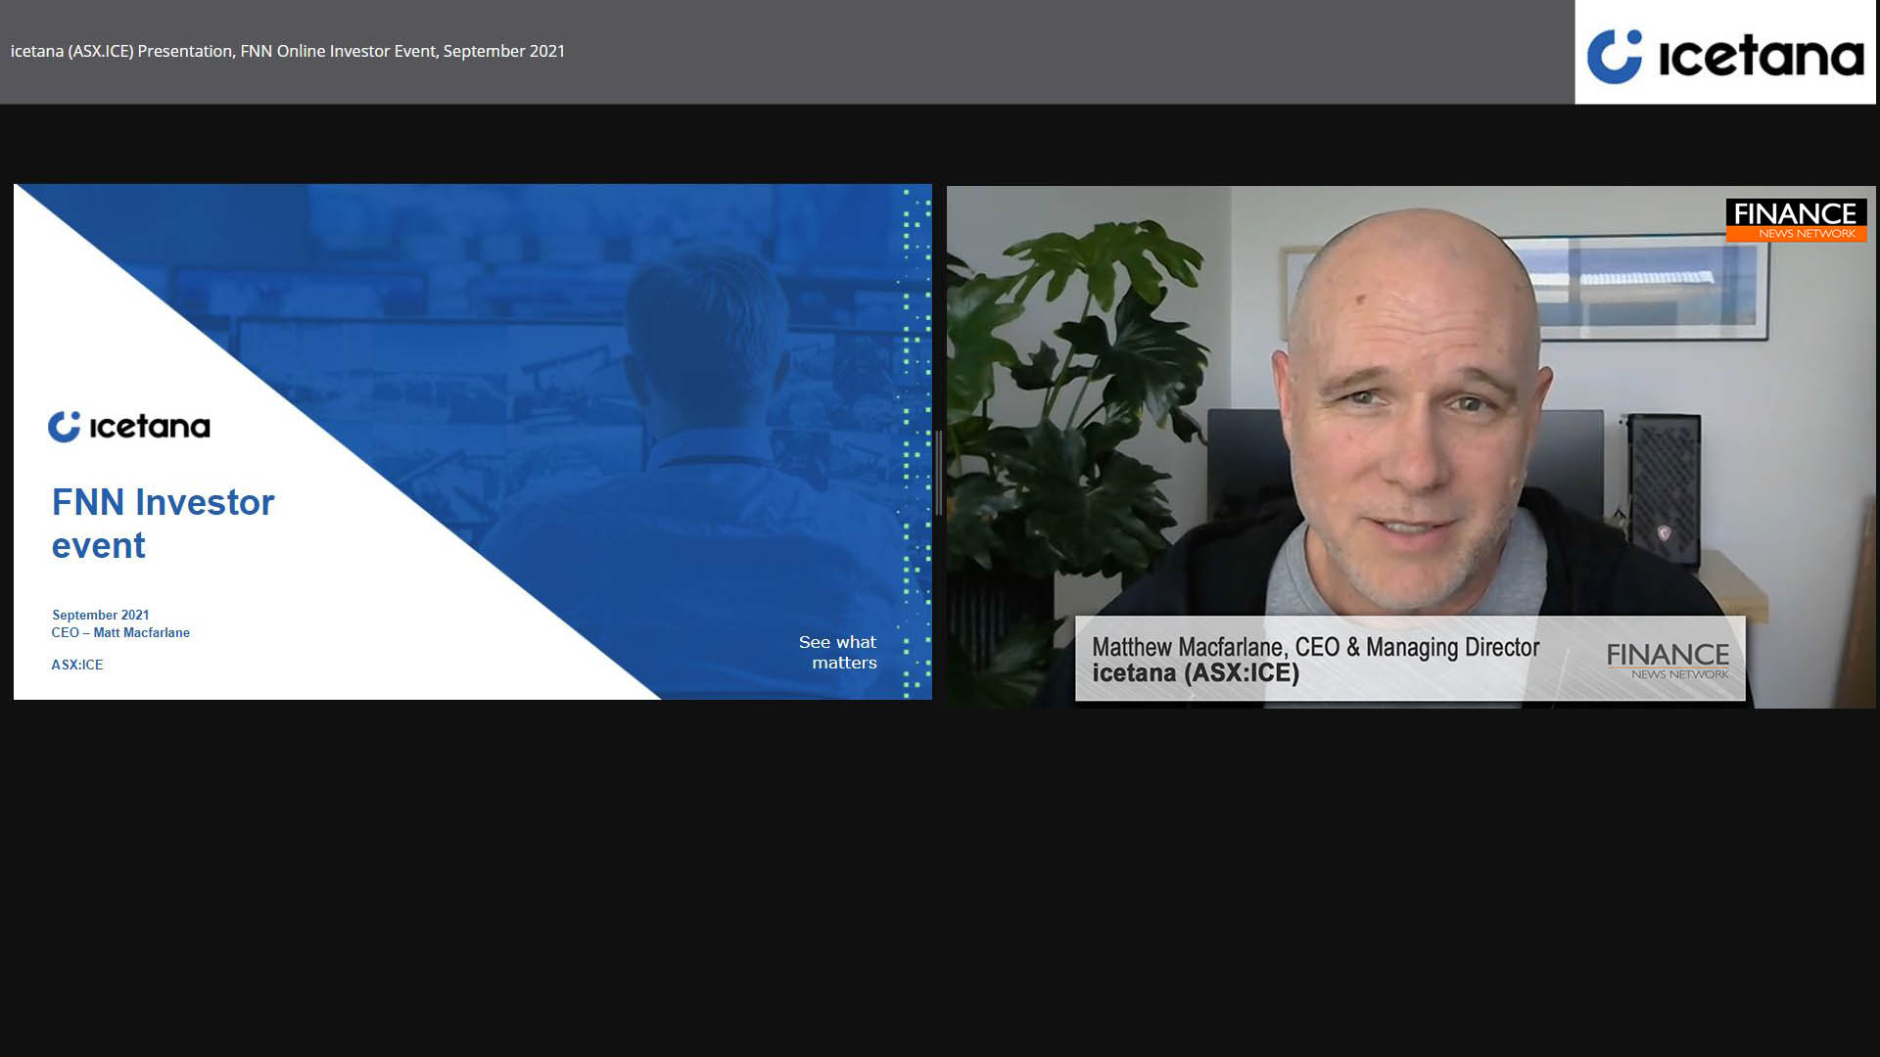Click 'CEO – Matt Macfarlane' text on the slide

point(120,633)
